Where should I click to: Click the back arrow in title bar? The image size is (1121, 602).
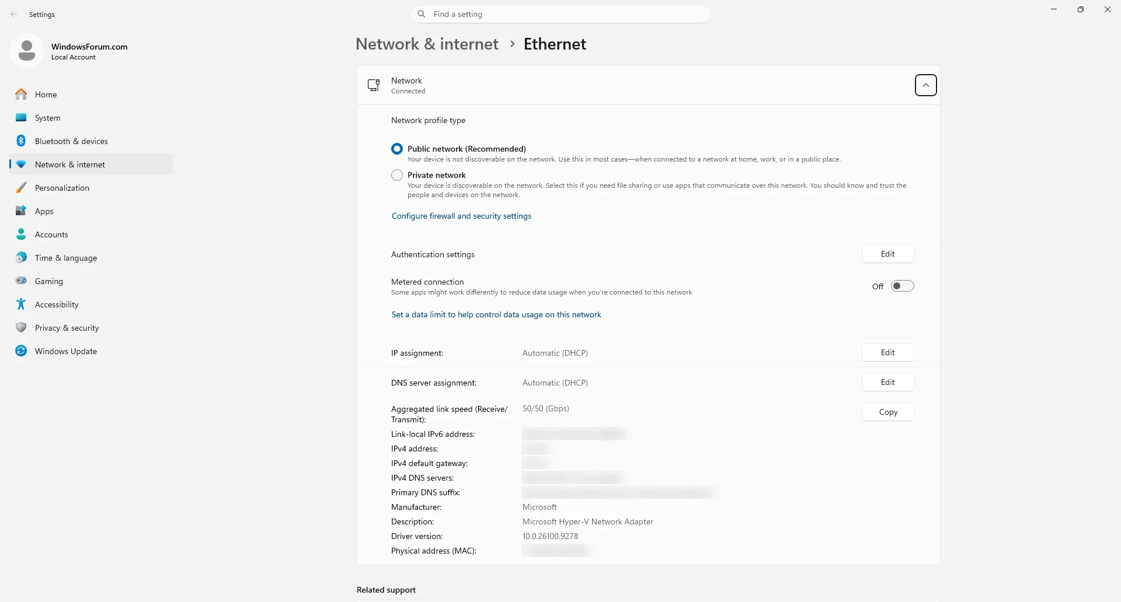pyautogui.click(x=14, y=14)
